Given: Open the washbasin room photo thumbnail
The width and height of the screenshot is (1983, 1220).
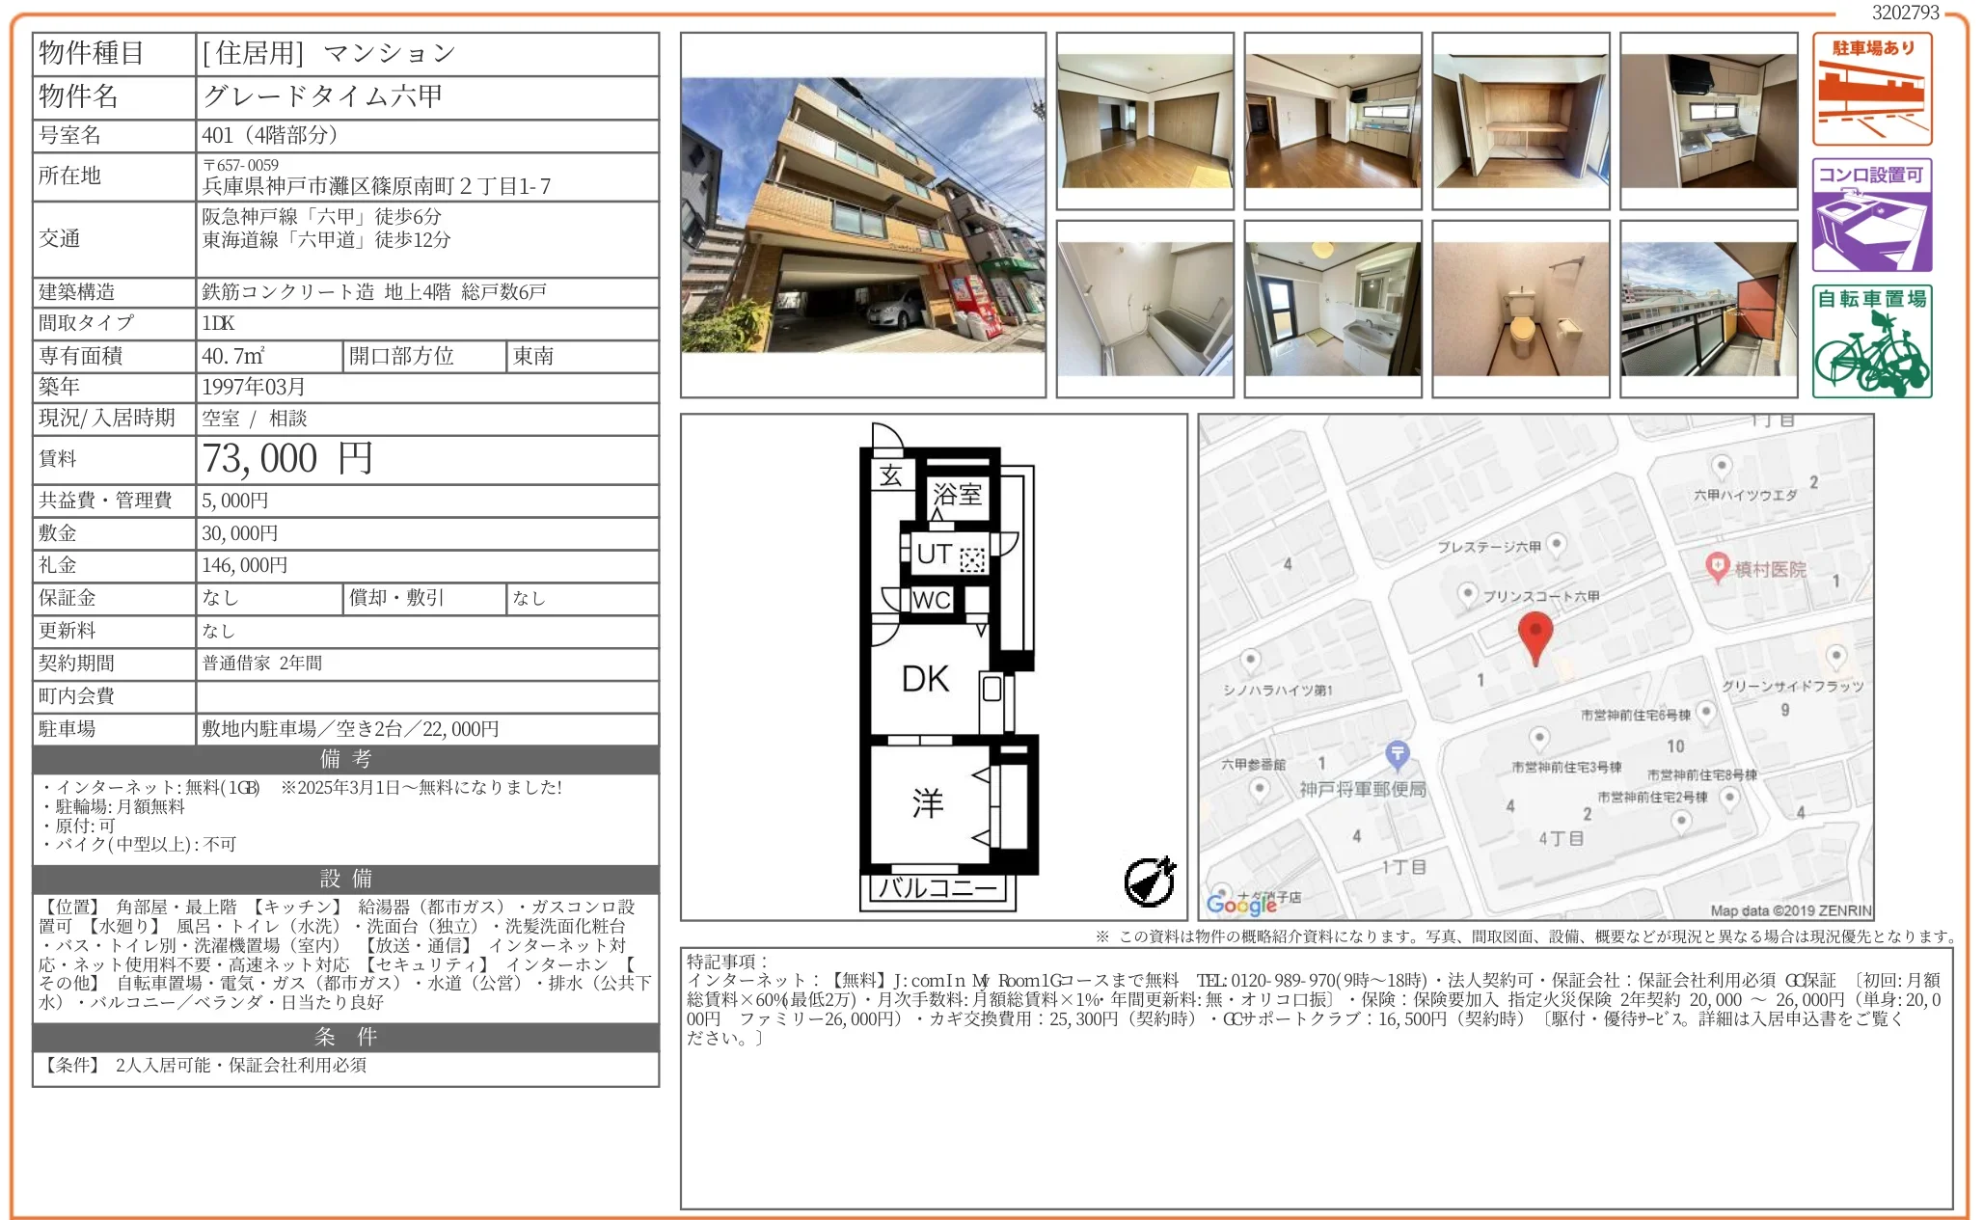Looking at the screenshot, I should tap(1332, 309).
